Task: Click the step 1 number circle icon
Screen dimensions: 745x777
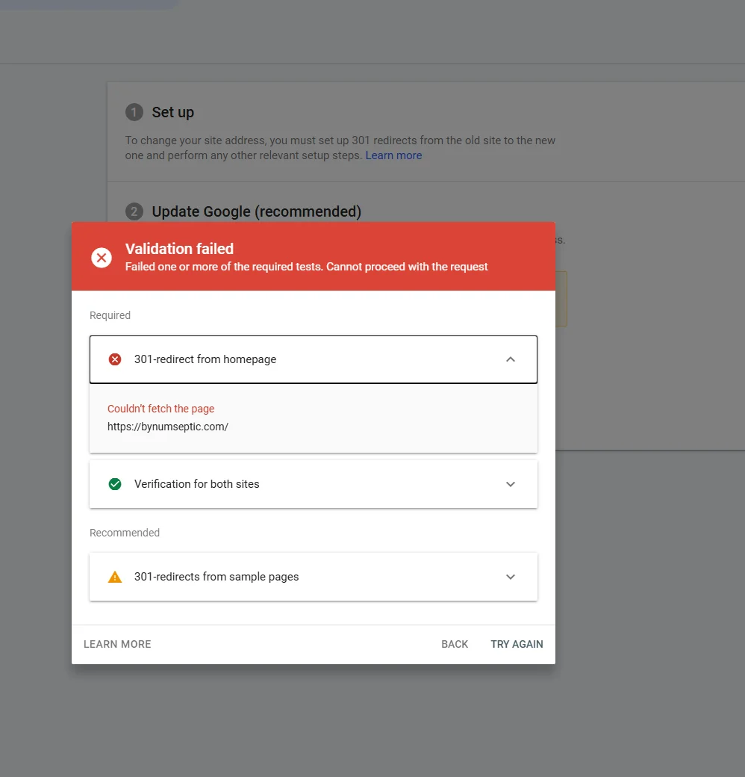Action: pos(134,113)
